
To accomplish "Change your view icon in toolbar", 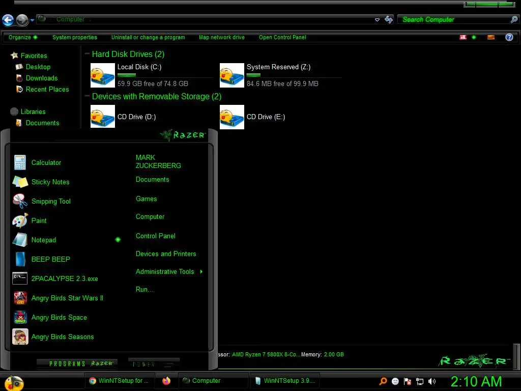I will pyautogui.click(x=463, y=37).
